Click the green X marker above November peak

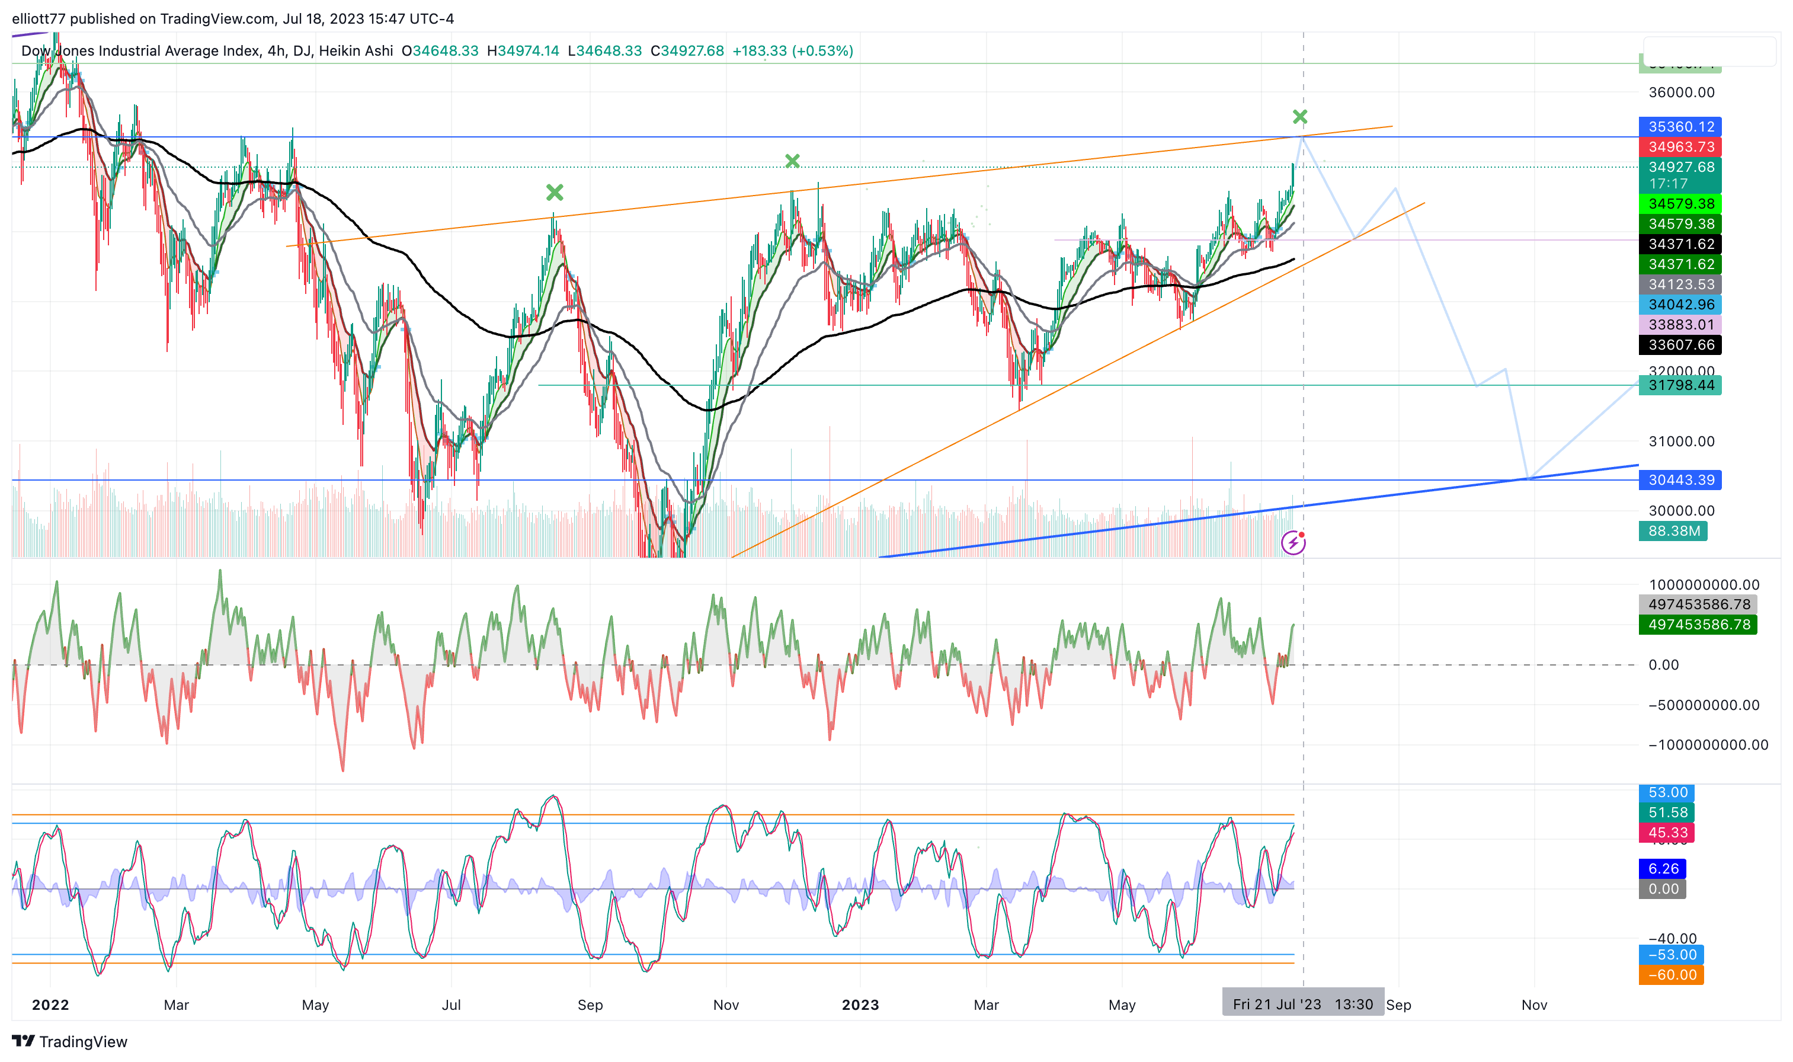pos(792,161)
